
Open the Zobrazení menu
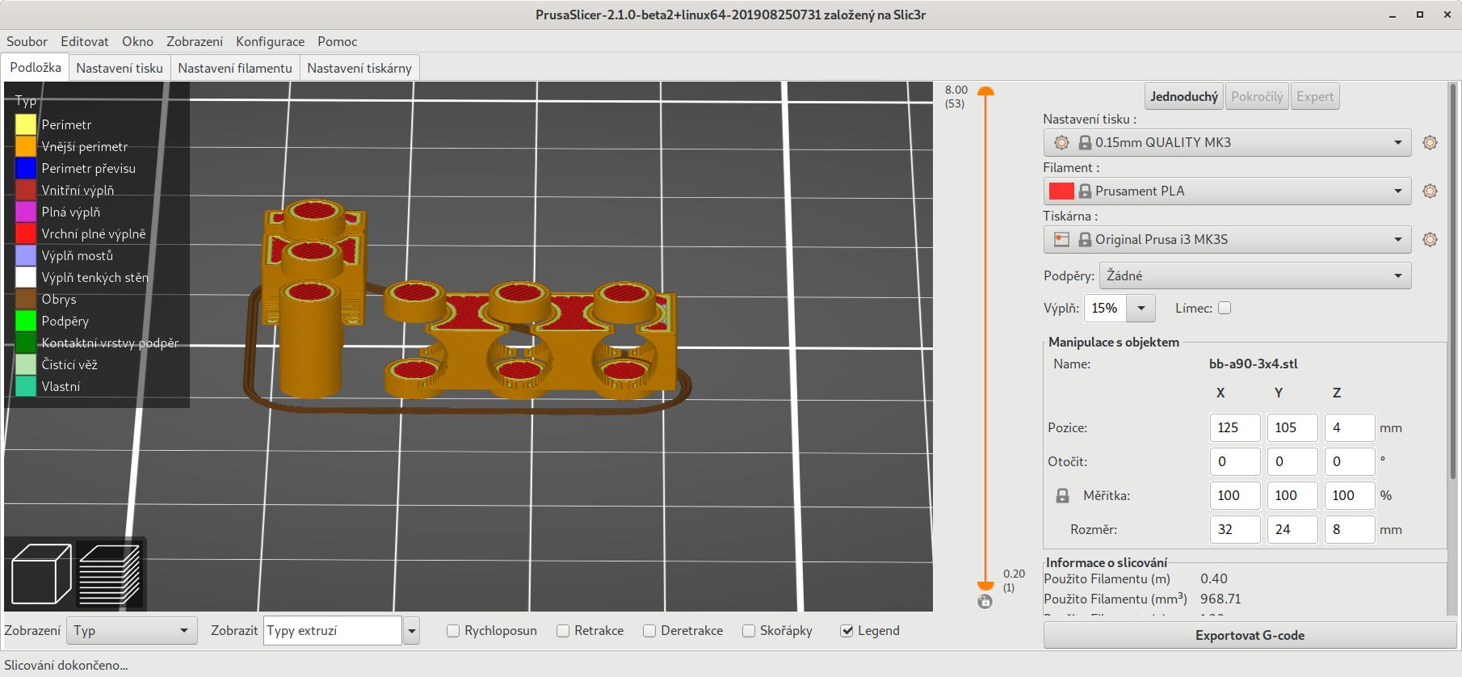(x=195, y=41)
